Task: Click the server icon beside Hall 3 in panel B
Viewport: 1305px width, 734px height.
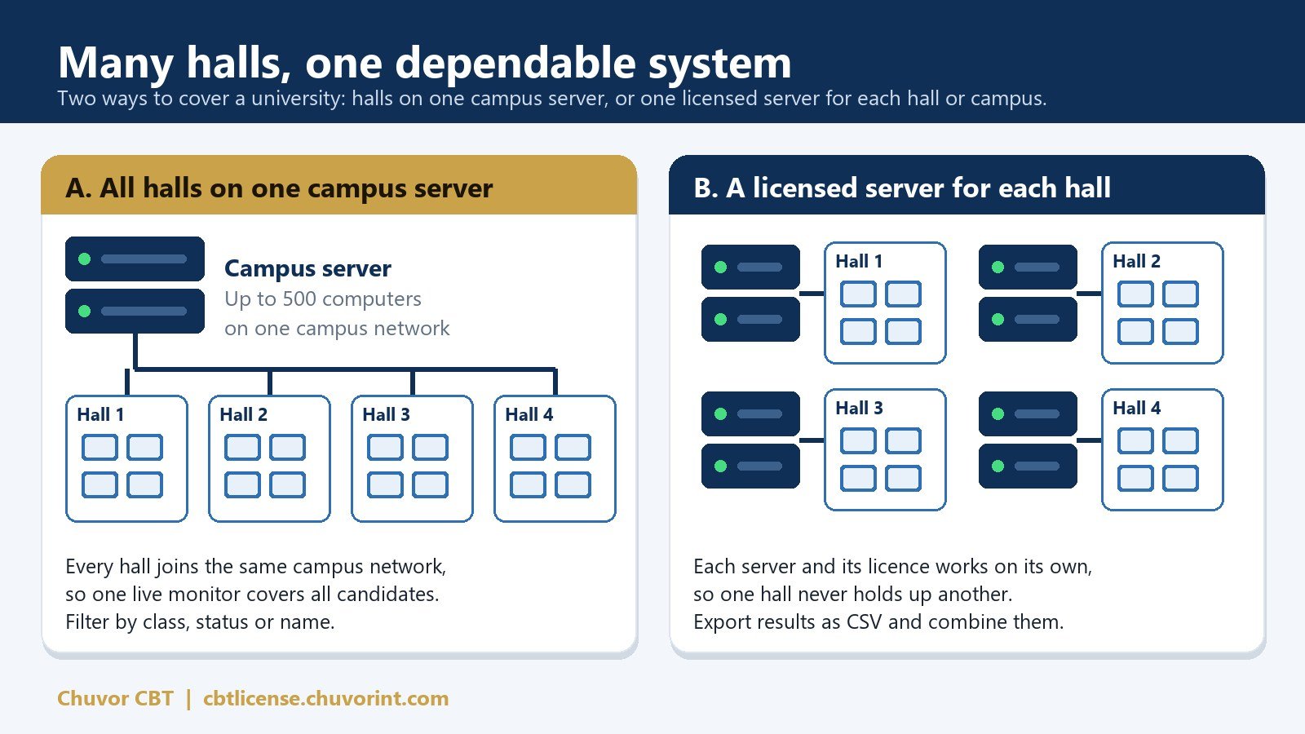Action: [x=750, y=440]
